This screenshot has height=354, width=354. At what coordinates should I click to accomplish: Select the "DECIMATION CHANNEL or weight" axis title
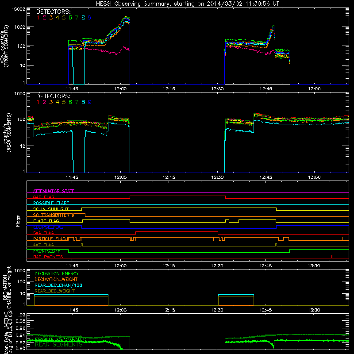point(7,287)
